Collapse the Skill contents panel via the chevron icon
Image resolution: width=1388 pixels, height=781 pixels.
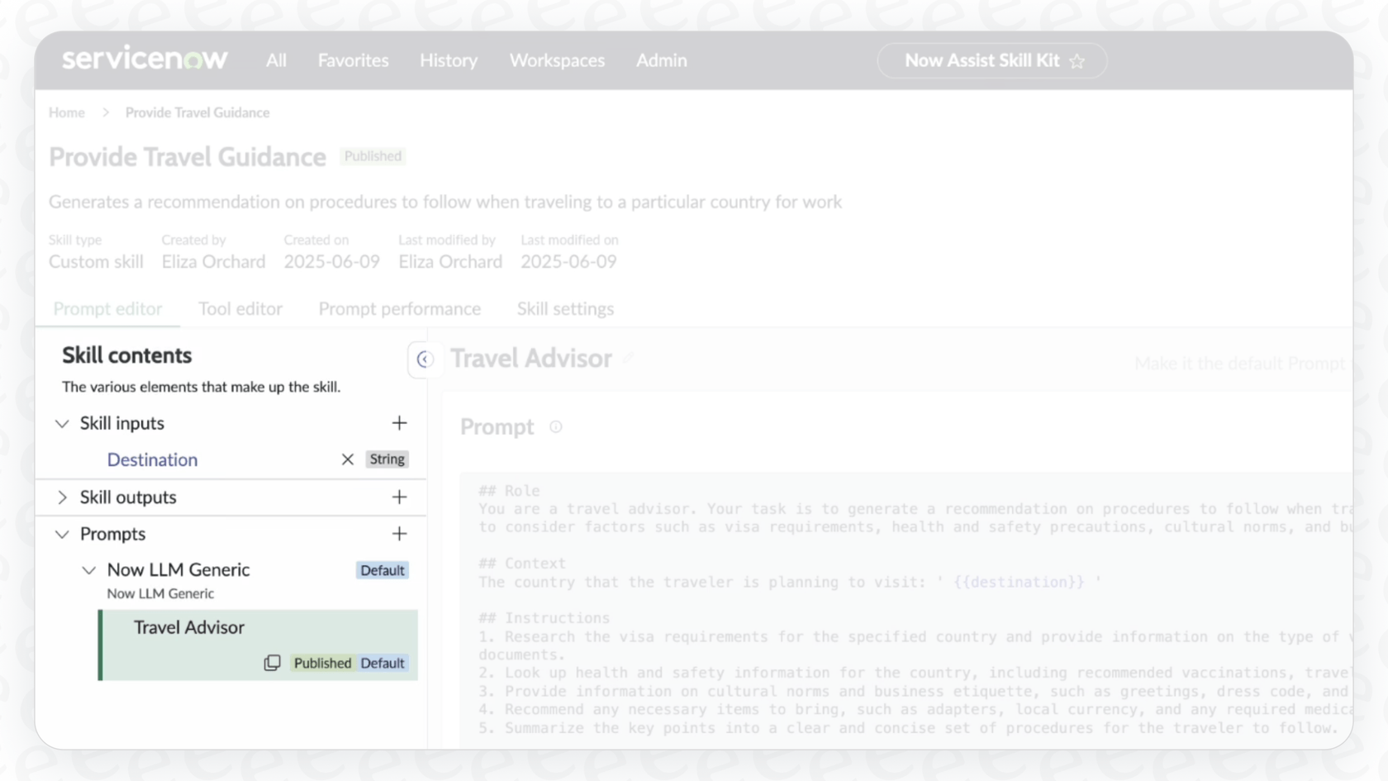point(425,360)
